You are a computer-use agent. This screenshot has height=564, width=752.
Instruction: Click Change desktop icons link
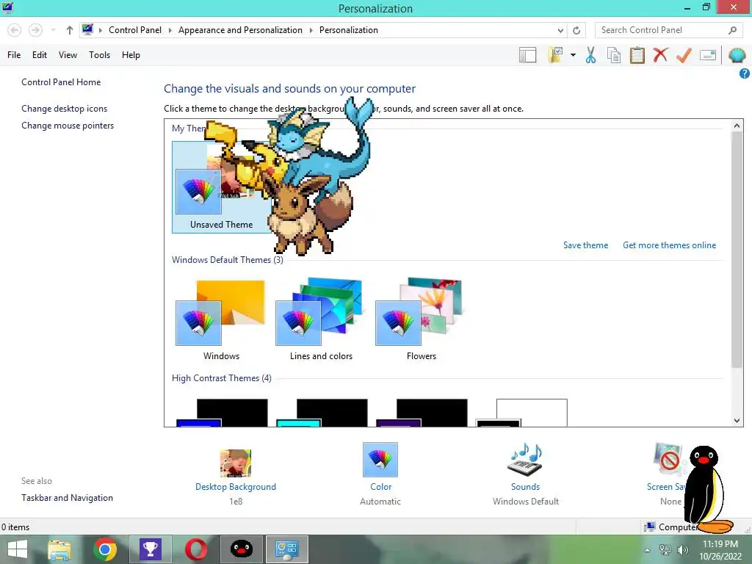click(65, 109)
